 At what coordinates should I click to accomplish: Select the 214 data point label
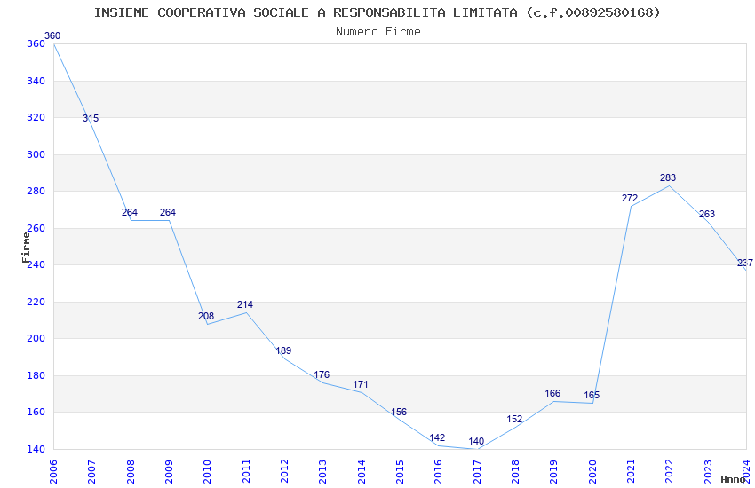[245, 304]
